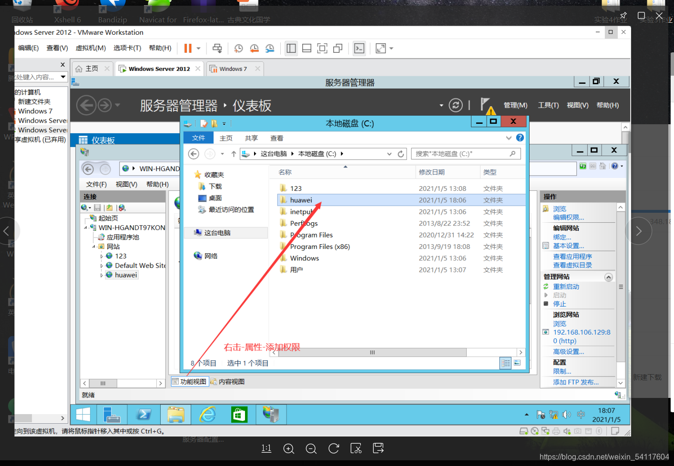Show image at 1:1 size
The width and height of the screenshot is (674, 466).
tap(266, 448)
